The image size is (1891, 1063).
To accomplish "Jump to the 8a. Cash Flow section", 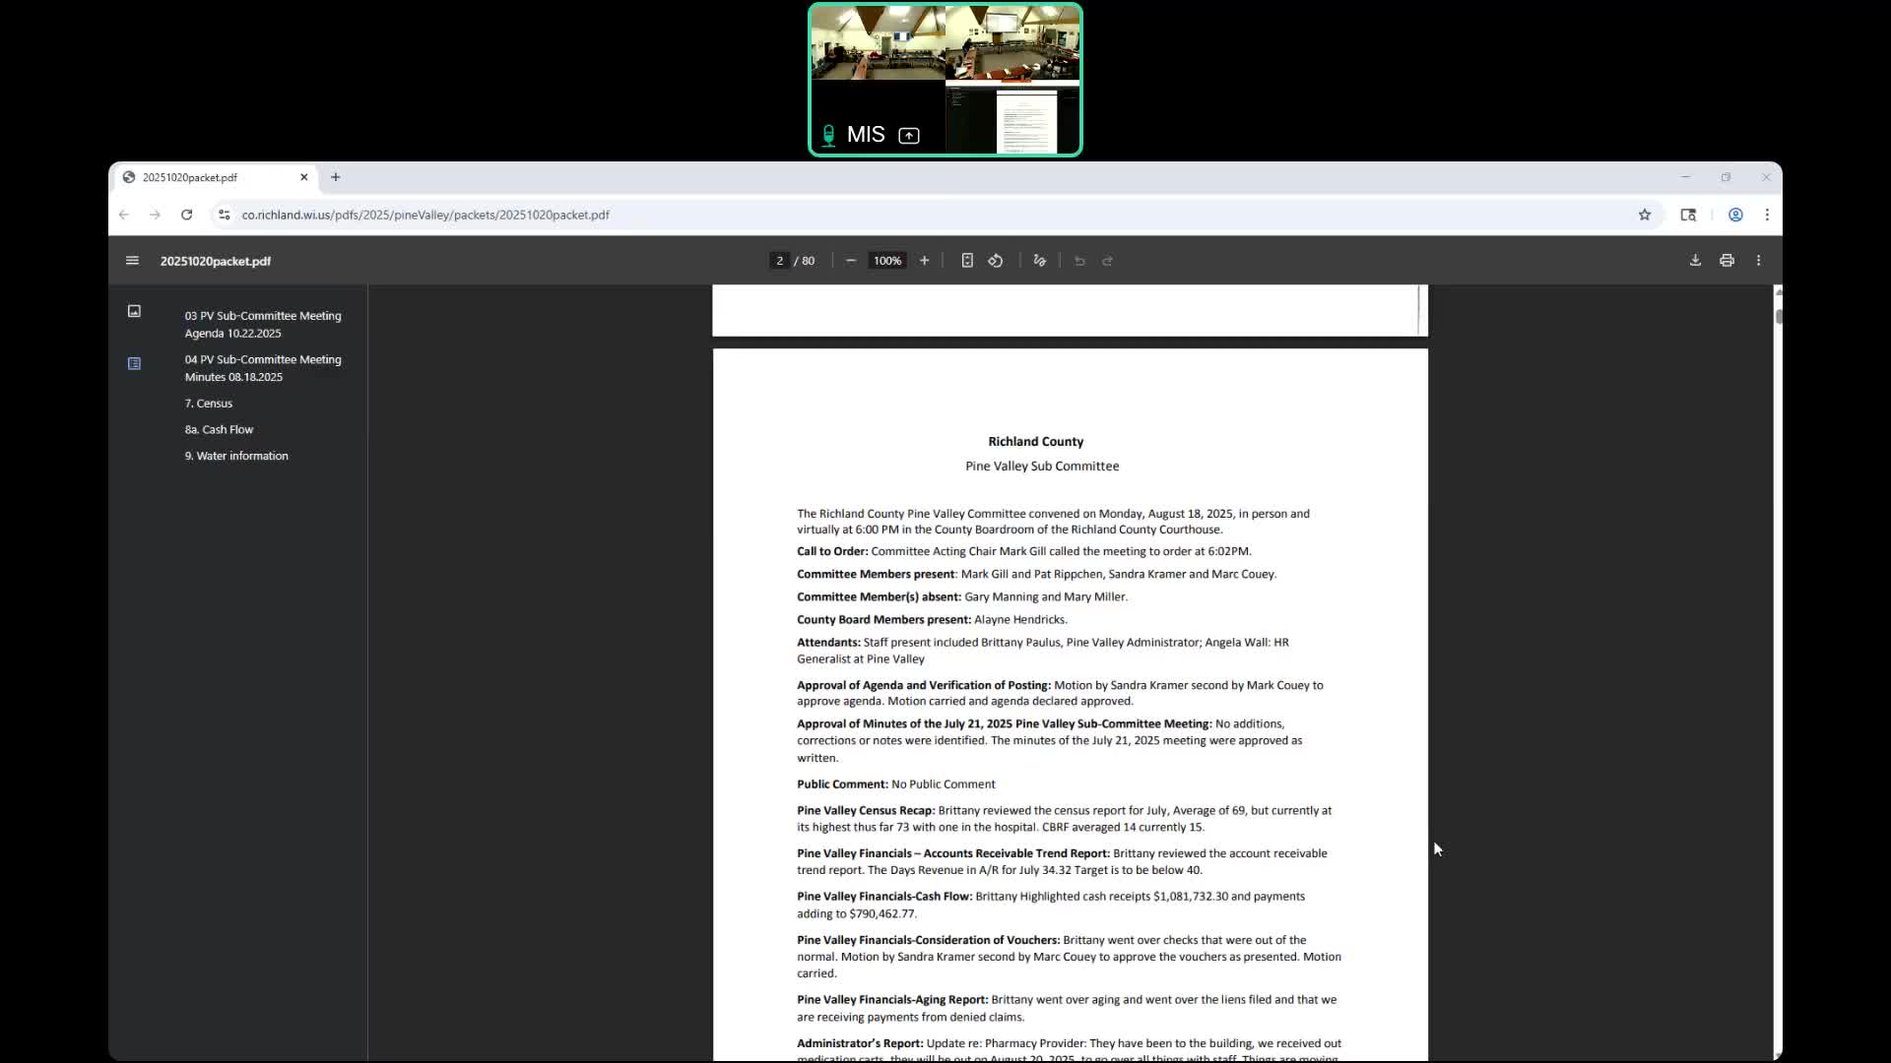I will point(219,429).
